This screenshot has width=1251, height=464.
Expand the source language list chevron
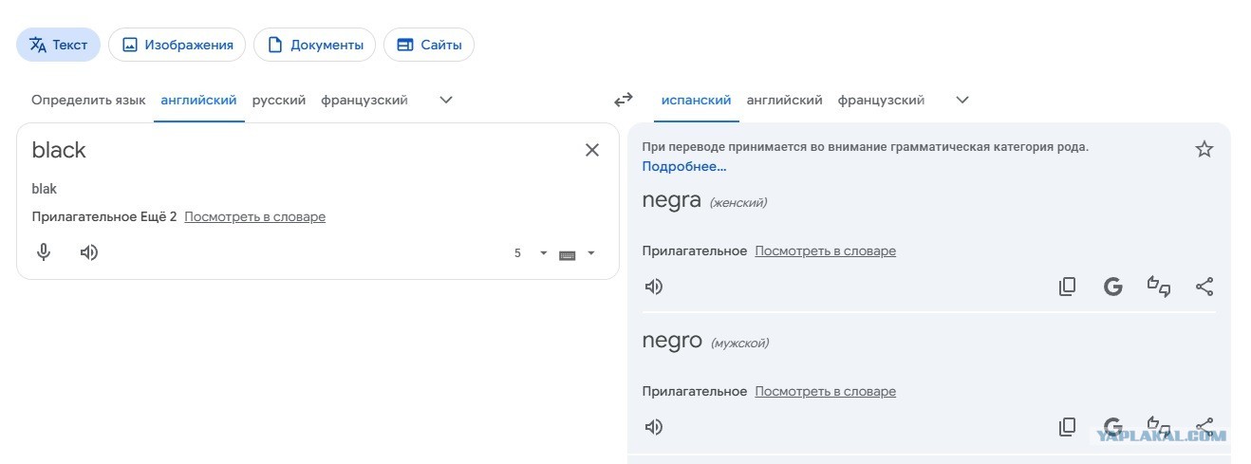pos(446,100)
